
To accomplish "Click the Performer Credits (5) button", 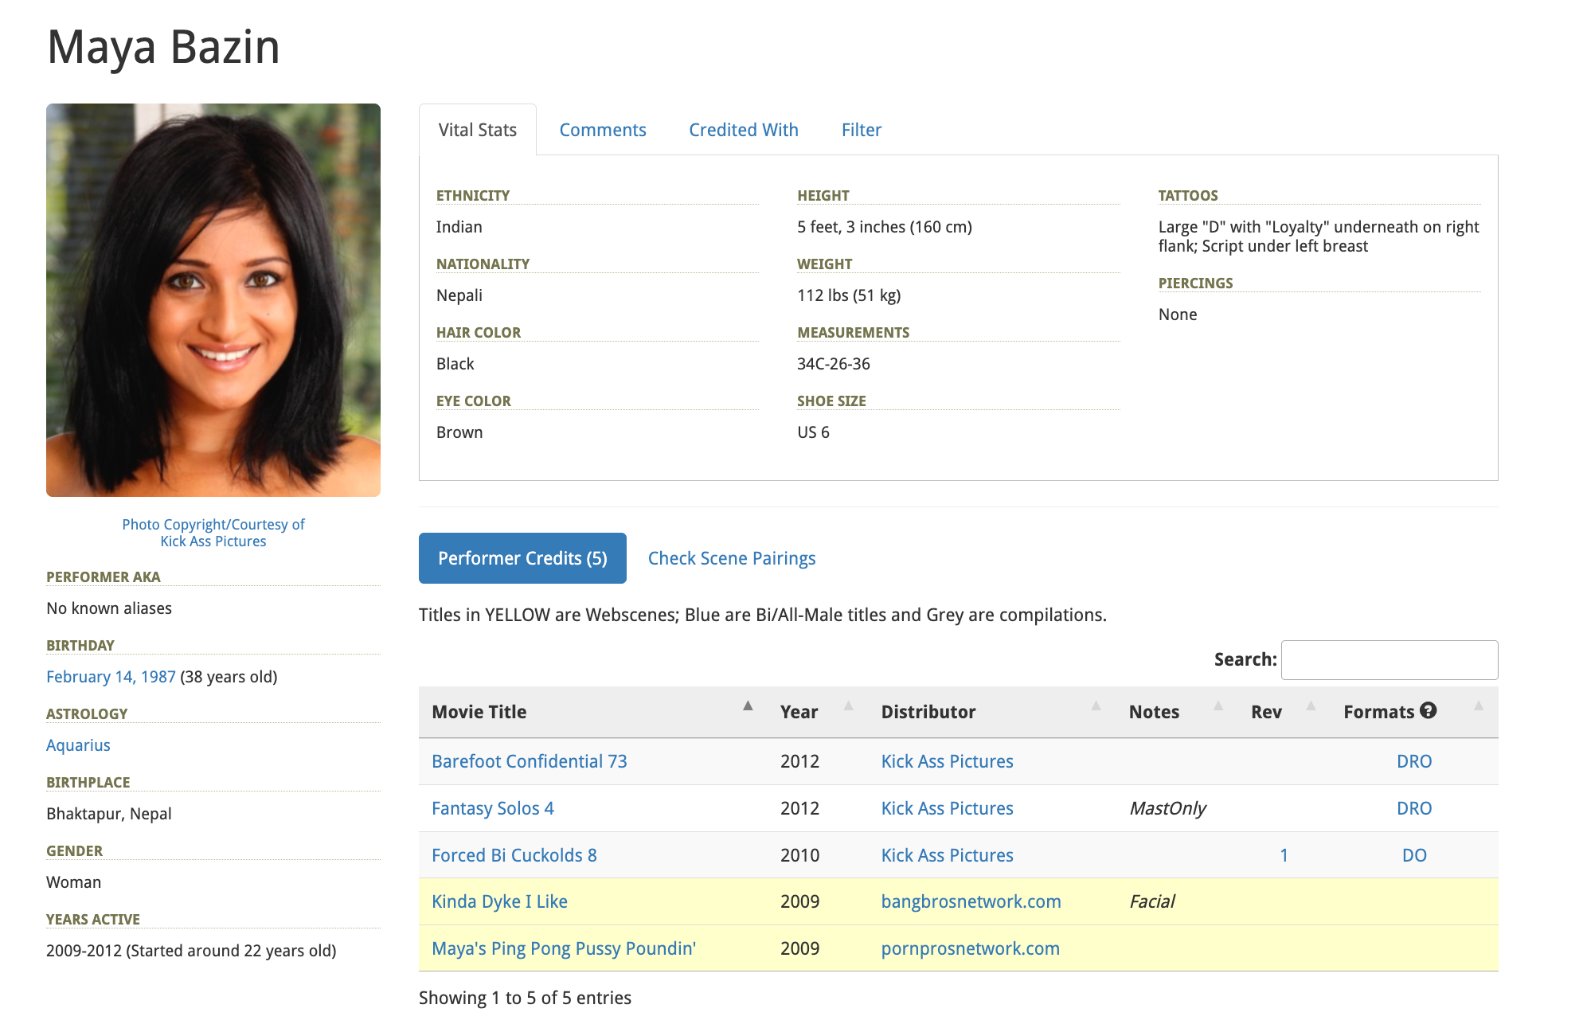I will (x=522, y=558).
